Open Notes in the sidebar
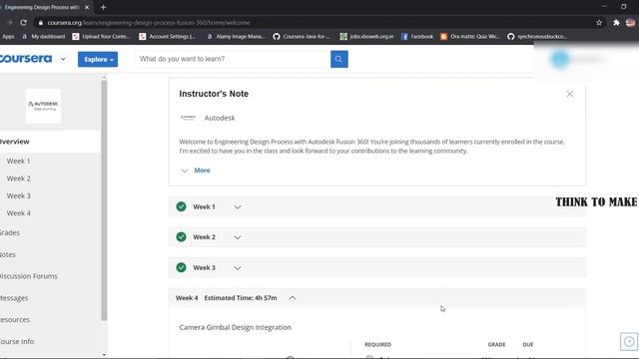The height and width of the screenshot is (359, 639). [x=8, y=255]
